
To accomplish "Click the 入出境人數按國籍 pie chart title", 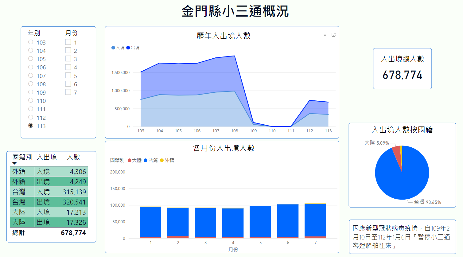I will point(402,130).
